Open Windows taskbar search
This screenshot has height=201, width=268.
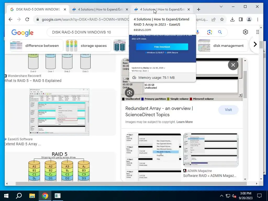click(19, 196)
